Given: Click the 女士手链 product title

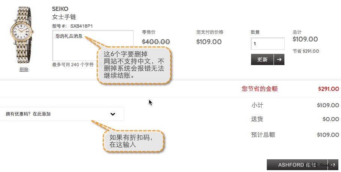Looking at the screenshot, I should (x=64, y=17).
